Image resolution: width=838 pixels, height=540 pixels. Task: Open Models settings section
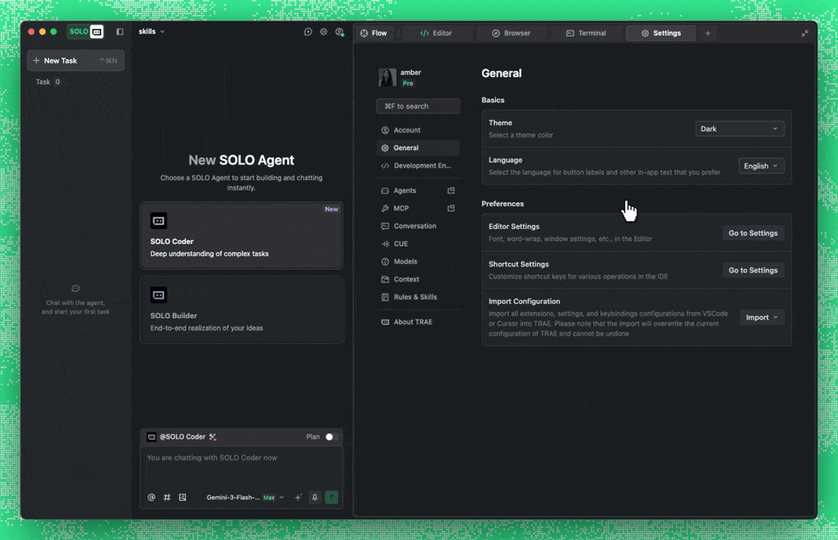click(x=418, y=261)
